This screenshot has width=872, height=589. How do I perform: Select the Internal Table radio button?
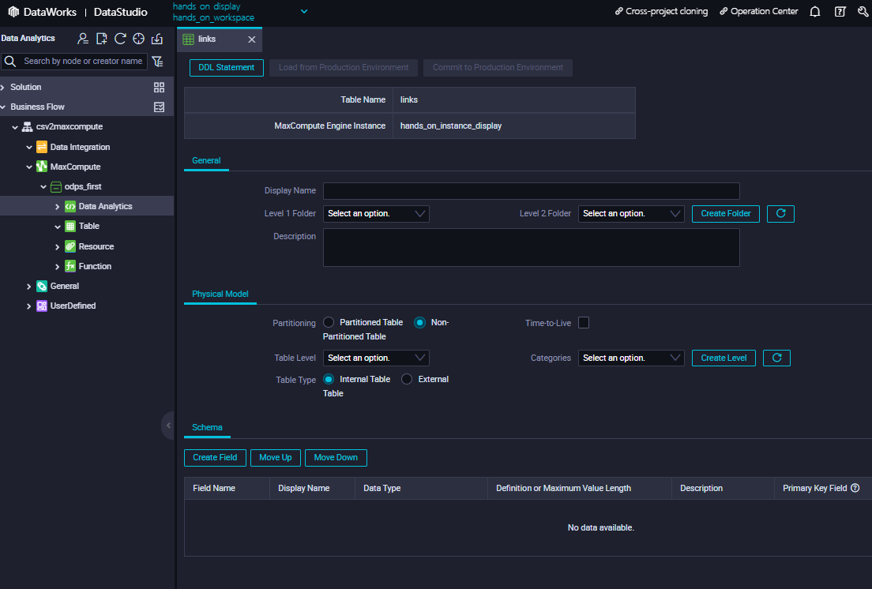tap(329, 379)
